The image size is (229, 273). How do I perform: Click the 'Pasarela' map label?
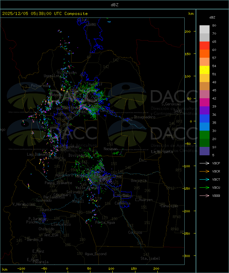click(x=40, y=262)
